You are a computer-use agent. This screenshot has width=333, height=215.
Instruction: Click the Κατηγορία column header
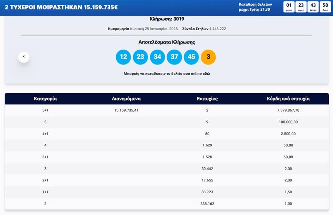point(45,99)
